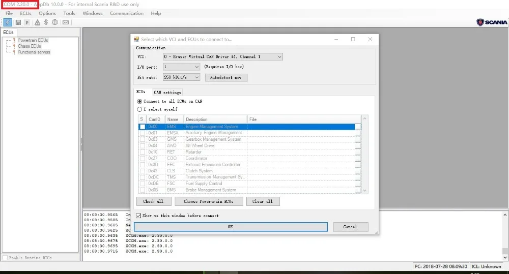
Task: Open the I/O port dropdown
Action: [x=196, y=67]
